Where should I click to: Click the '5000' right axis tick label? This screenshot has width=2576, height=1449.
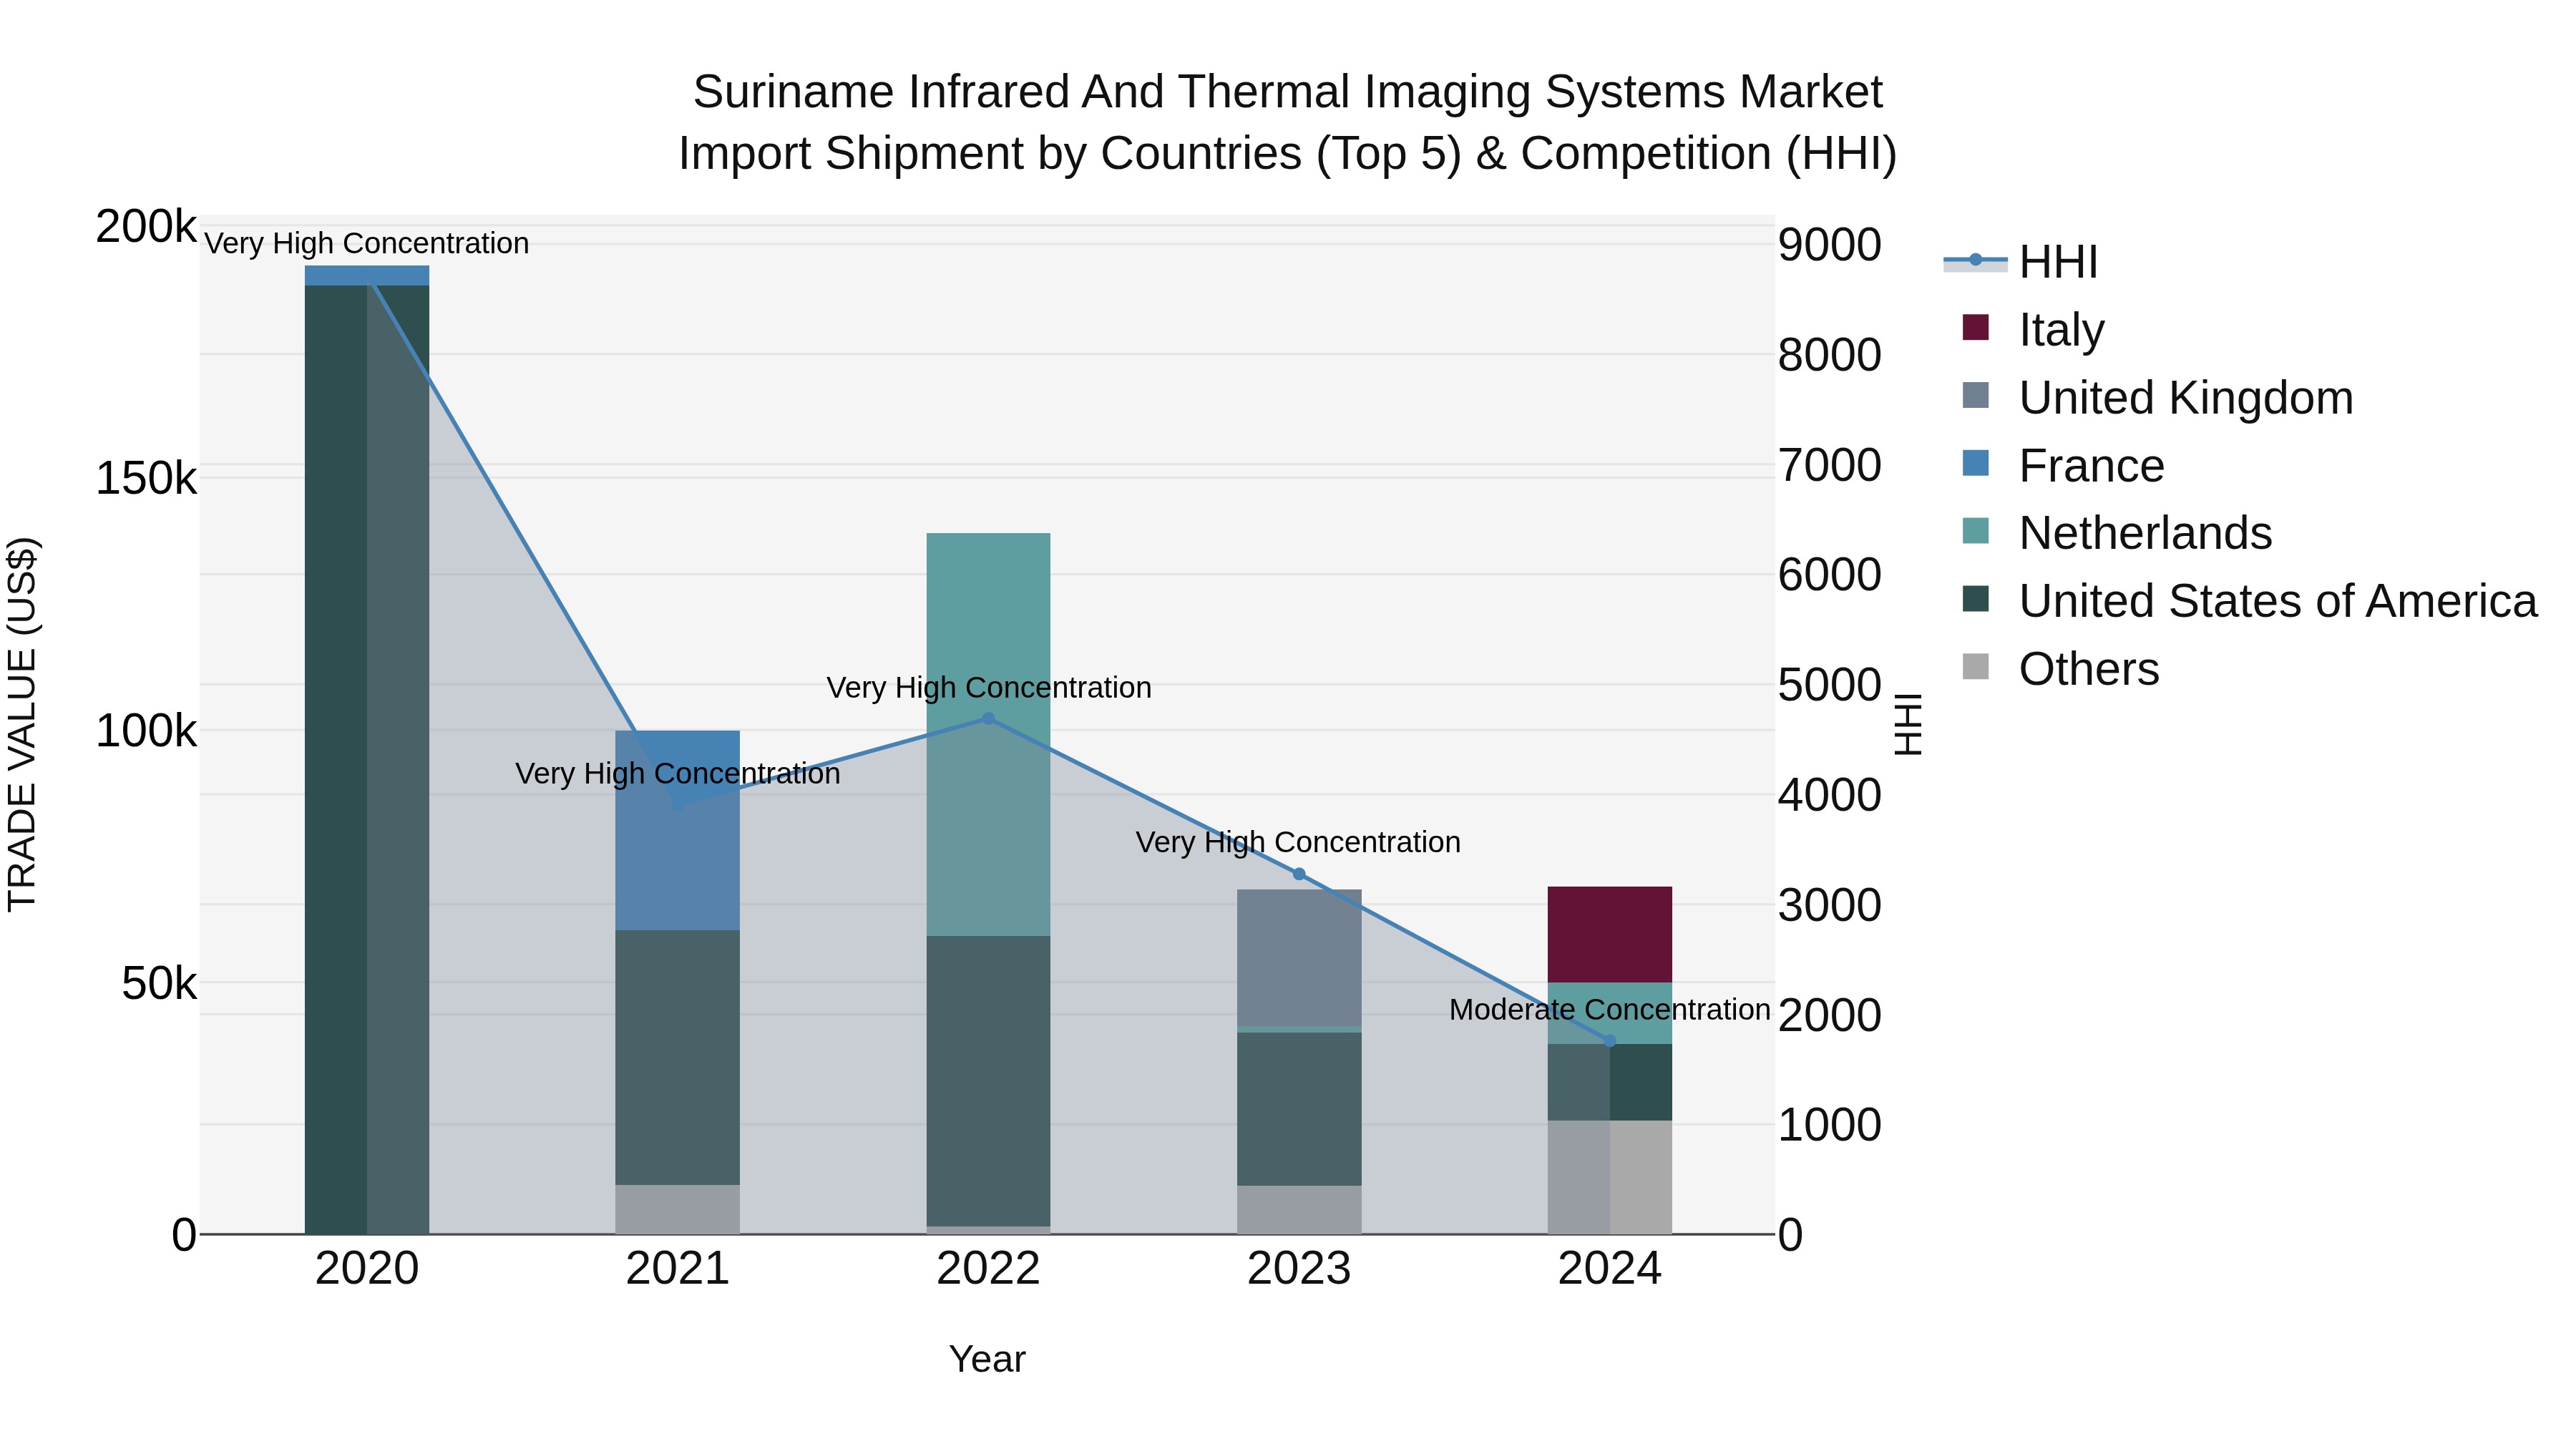(1830, 685)
